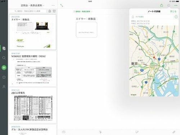
Task: Click the camera icon in bottom toolbar
Action: (x=64, y=132)
